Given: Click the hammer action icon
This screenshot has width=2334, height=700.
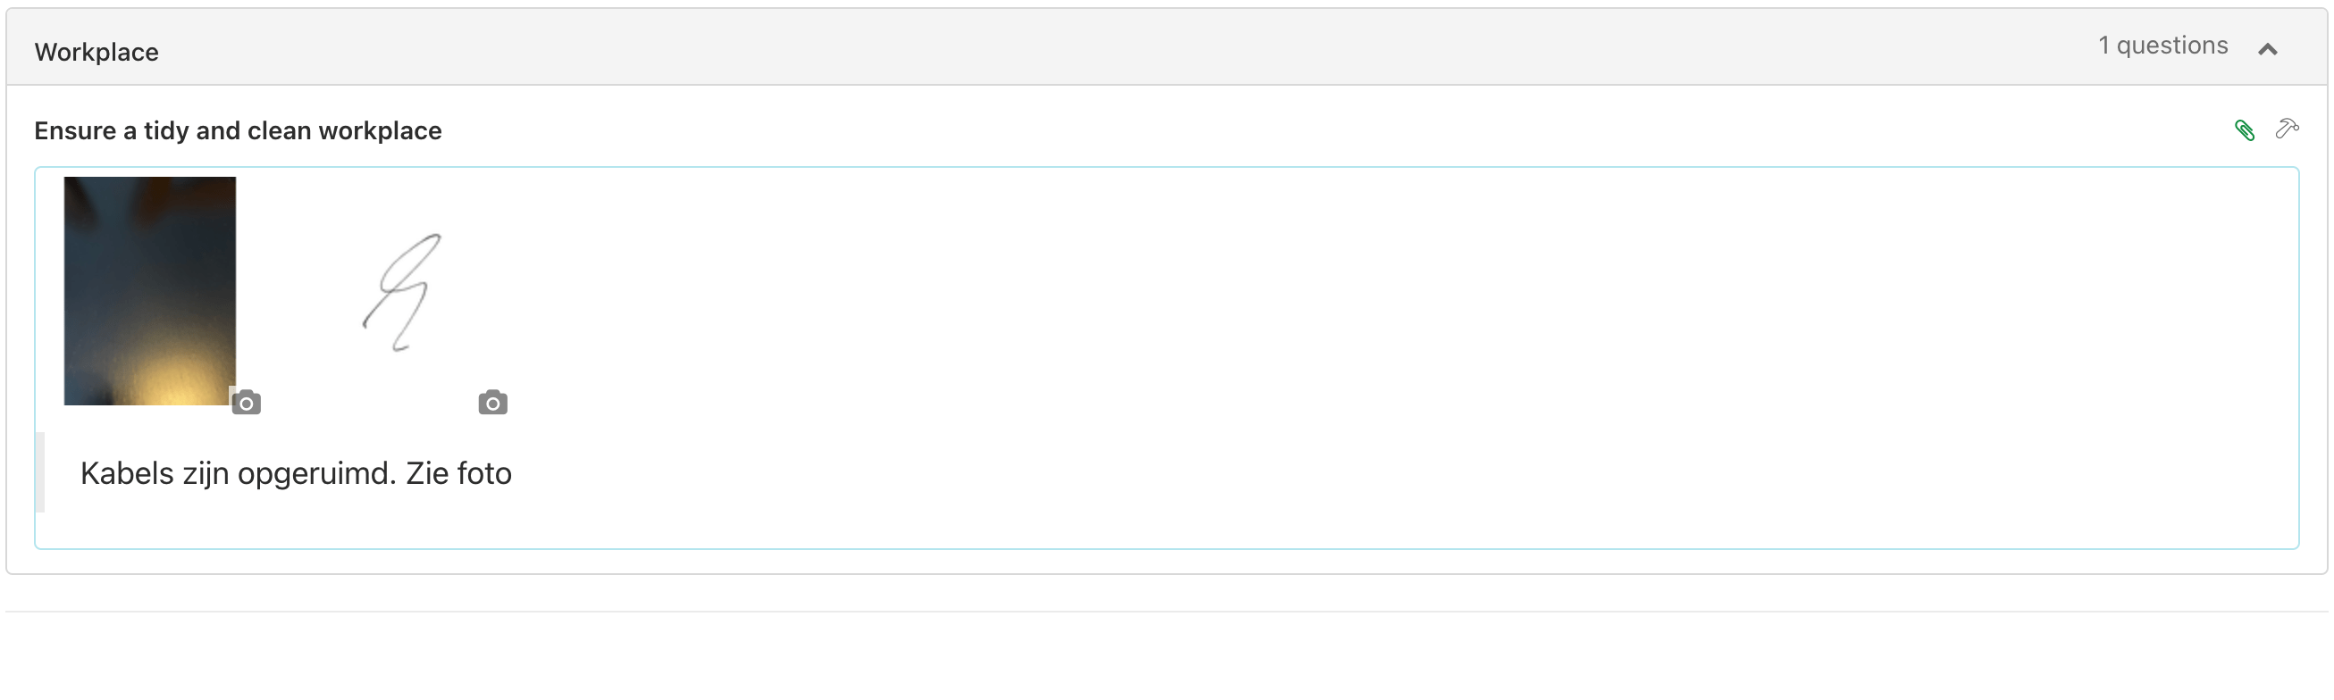Looking at the screenshot, I should point(2287,129).
